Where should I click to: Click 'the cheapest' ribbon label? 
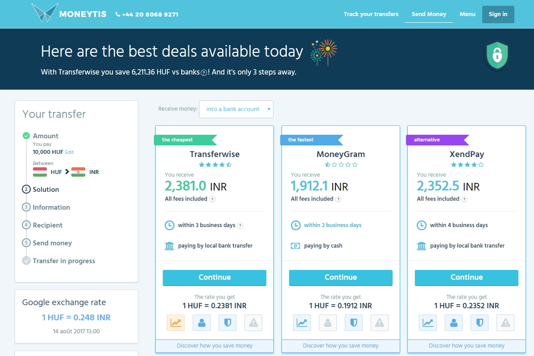coord(177,140)
